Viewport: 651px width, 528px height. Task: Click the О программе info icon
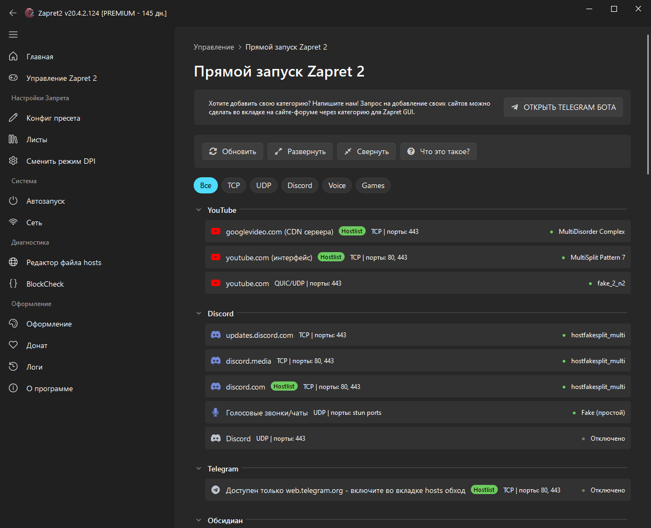click(x=14, y=388)
